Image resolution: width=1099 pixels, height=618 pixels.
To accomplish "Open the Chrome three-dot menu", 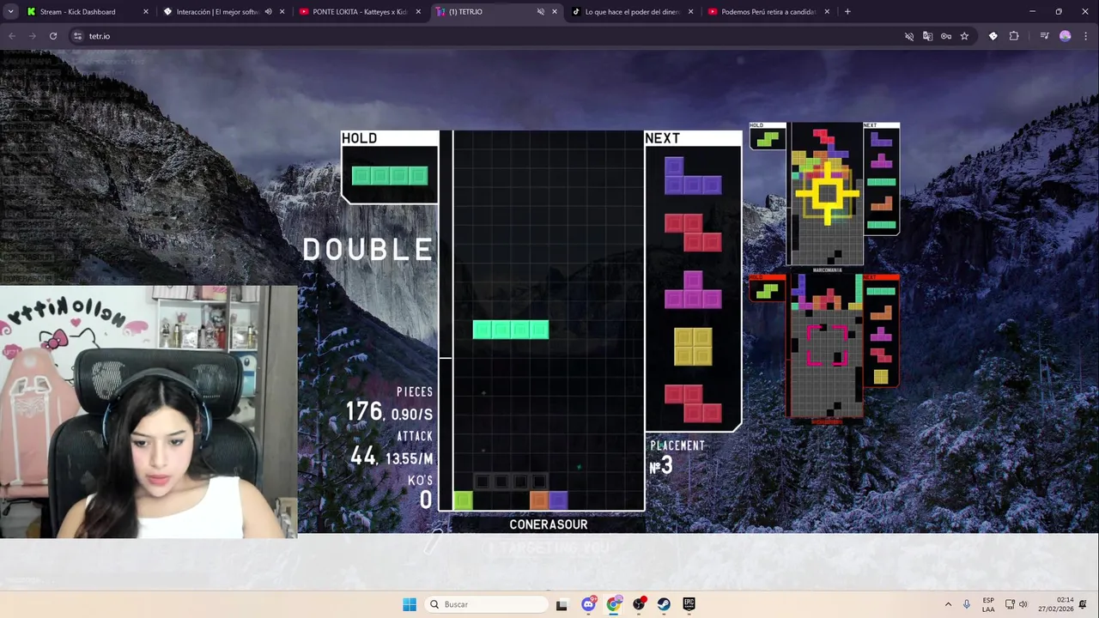I will click(x=1086, y=36).
